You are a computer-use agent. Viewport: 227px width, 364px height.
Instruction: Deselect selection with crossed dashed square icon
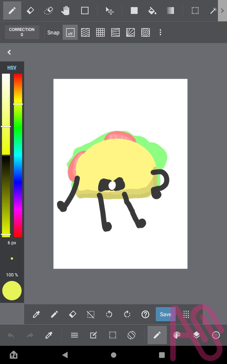point(91,314)
